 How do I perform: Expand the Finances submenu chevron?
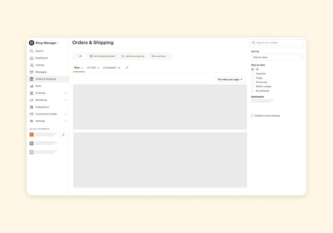coord(65,93)
